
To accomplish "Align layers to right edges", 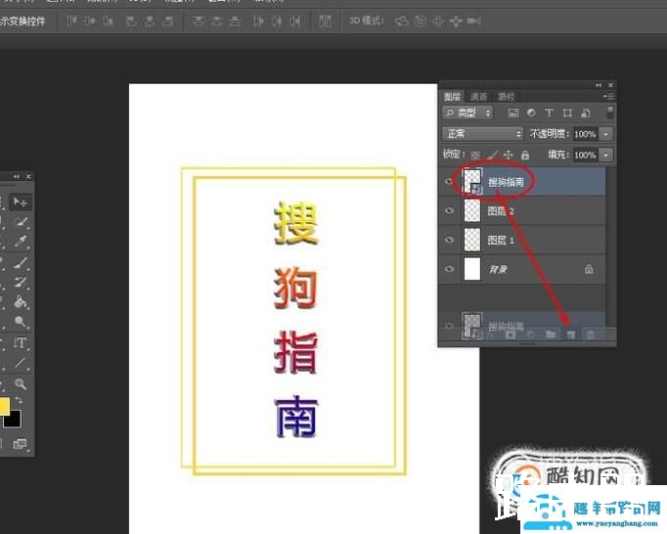I will [x=168, y=21].
